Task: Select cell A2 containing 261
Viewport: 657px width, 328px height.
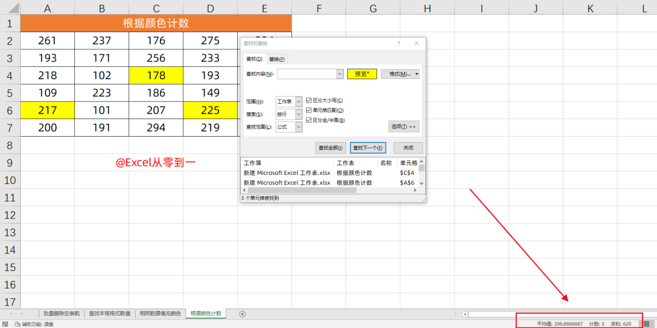Action: click(x=47, y=41)
